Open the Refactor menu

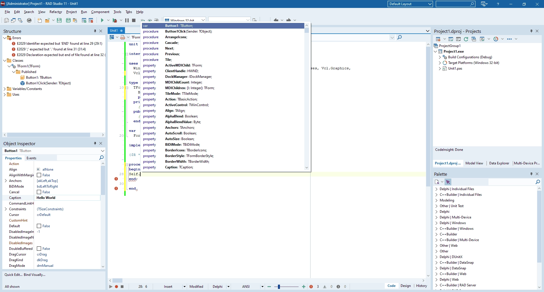point(56,12)
